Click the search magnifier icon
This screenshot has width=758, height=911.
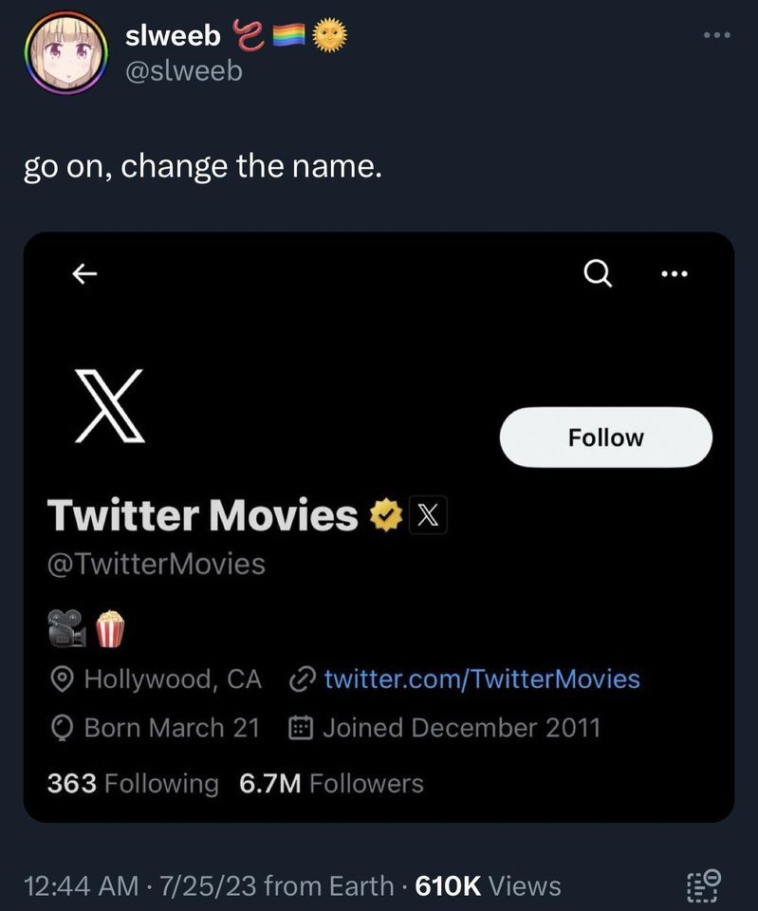[x=597, y=273]
